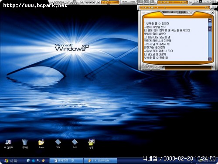The height and width of the screenshot is (164, 218).
Task: Switch to the browser taskbar window button
Action: pos(66,161)
